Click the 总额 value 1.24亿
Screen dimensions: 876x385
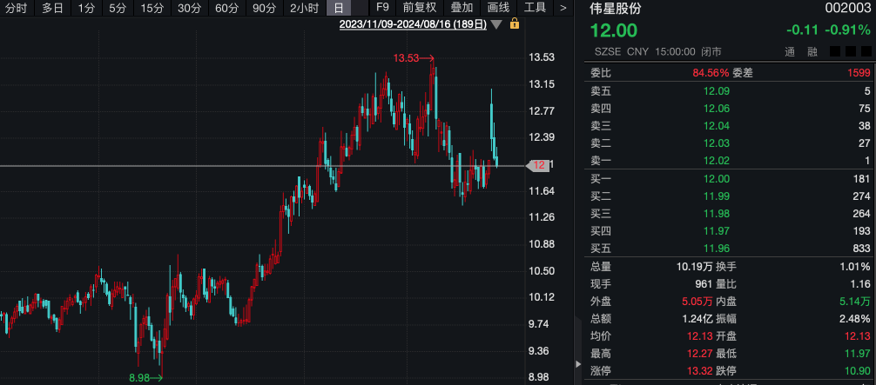coord(697,319)
